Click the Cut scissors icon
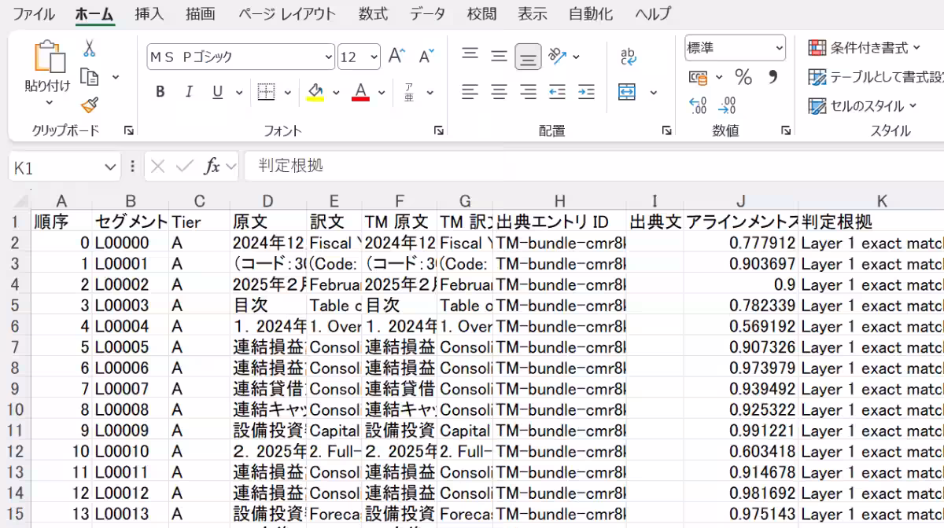 (89, 49)
